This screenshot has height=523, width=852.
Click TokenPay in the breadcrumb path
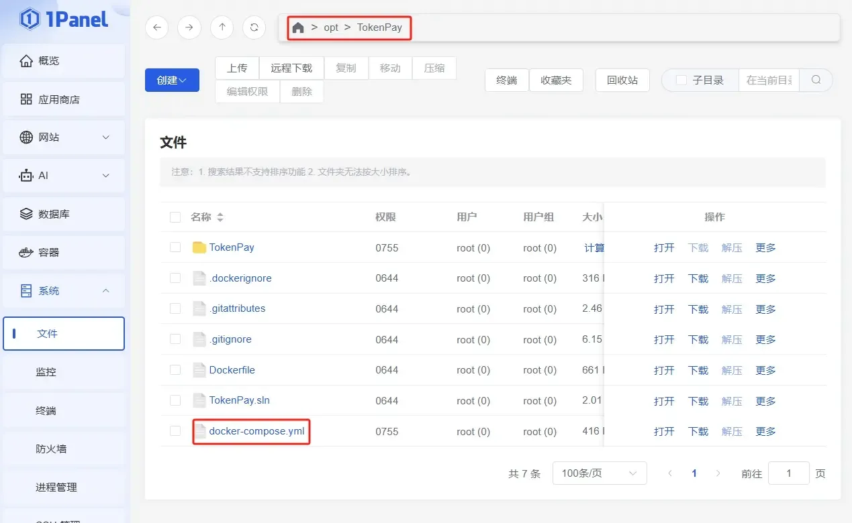coord(379,27)
